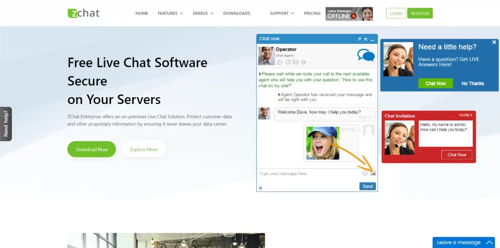The width and height of the screenshot is (500, 248).
Task: Close the Chat now window
Action: [366, 39]
